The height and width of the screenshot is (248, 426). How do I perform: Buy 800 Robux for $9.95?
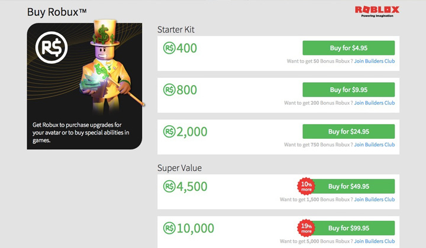[348, 90]
